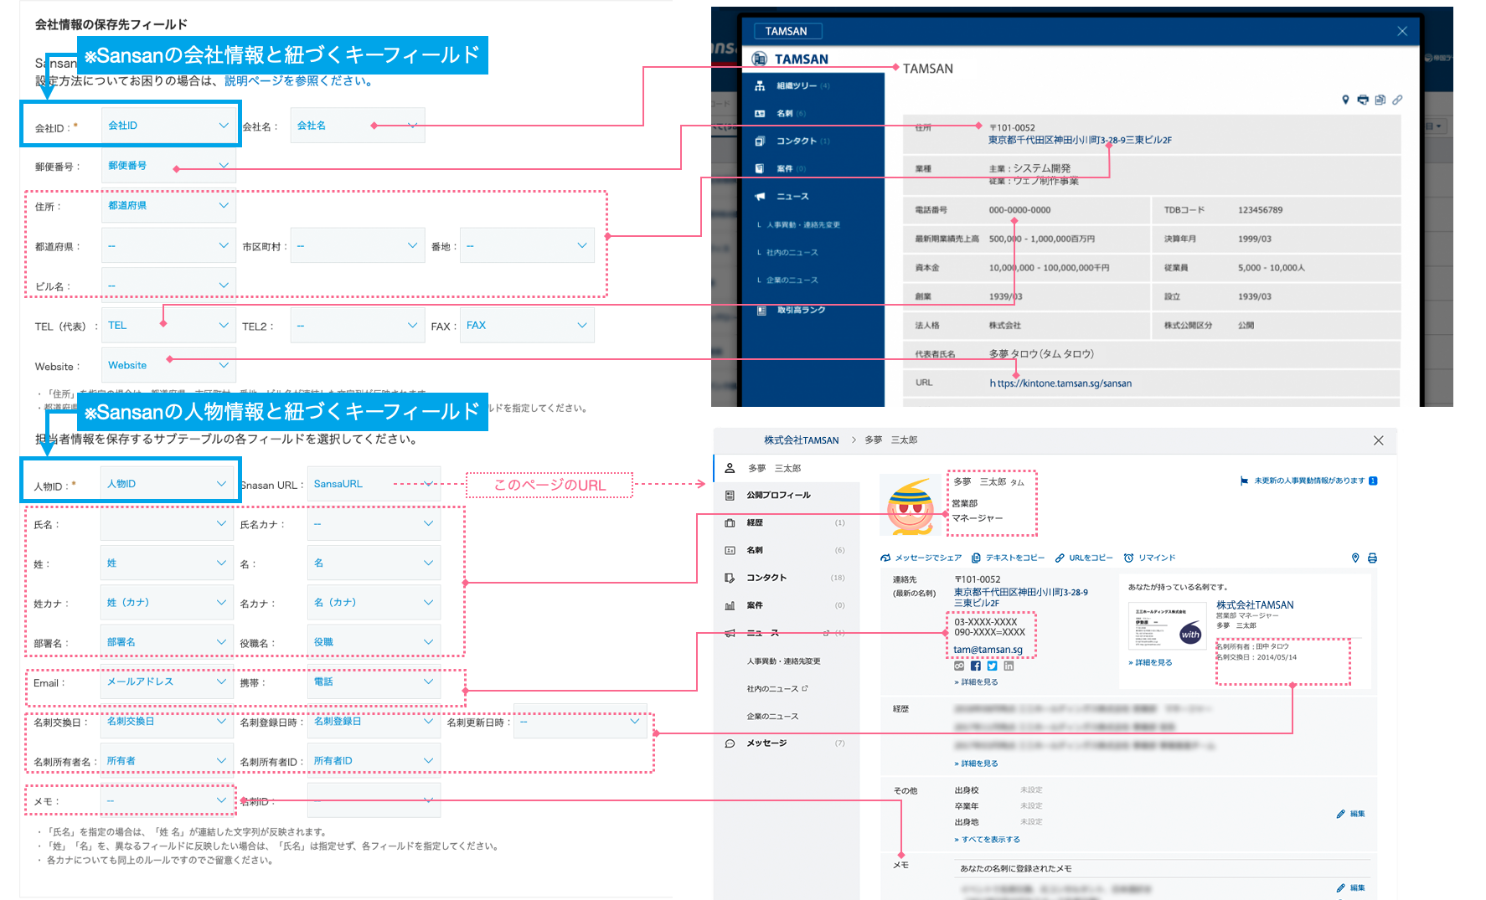Click the copy document icon in company panel
Viewport: 1486px width, 900px height.
[x=1380, y=100]
